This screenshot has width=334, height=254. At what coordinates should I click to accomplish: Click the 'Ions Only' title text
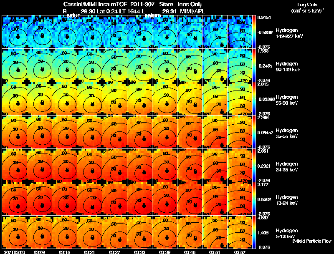click(190, 5)
